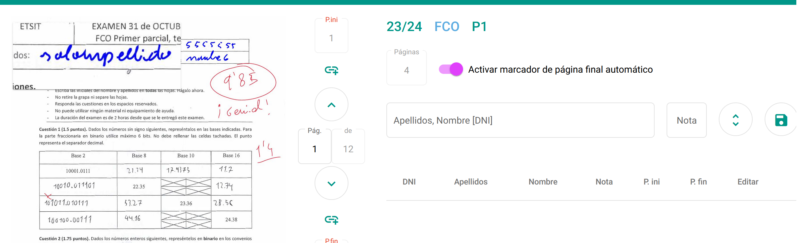The width and height of the screenshot is (809, 243).
Task: Click the FCO subject title link
Action: coord(447,27)
